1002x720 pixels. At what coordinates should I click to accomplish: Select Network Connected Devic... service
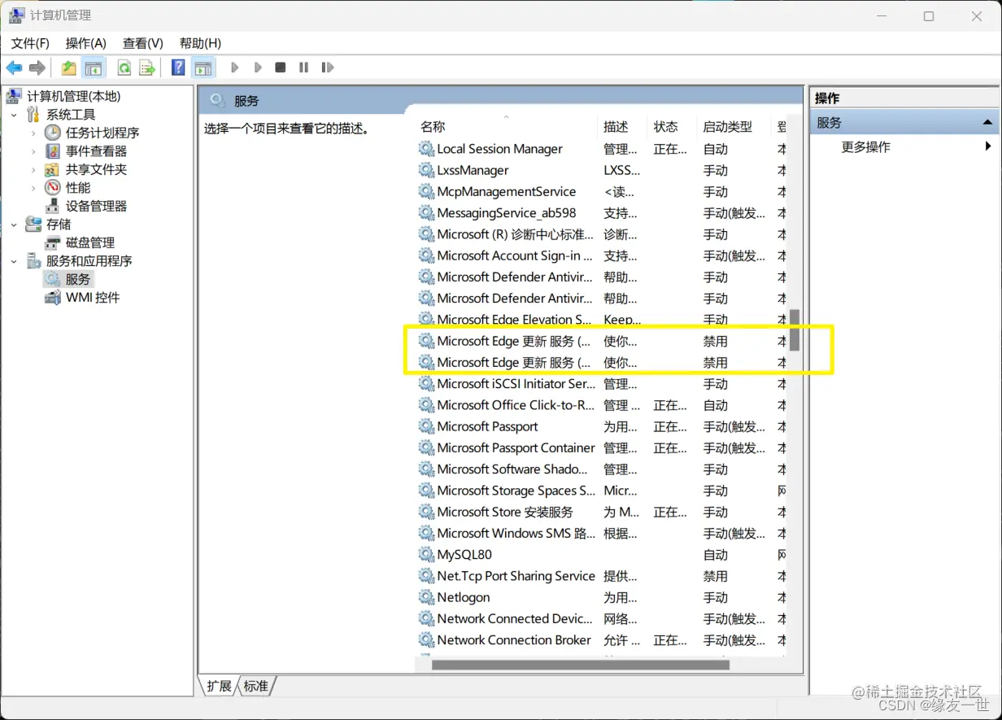pos(602,619)
